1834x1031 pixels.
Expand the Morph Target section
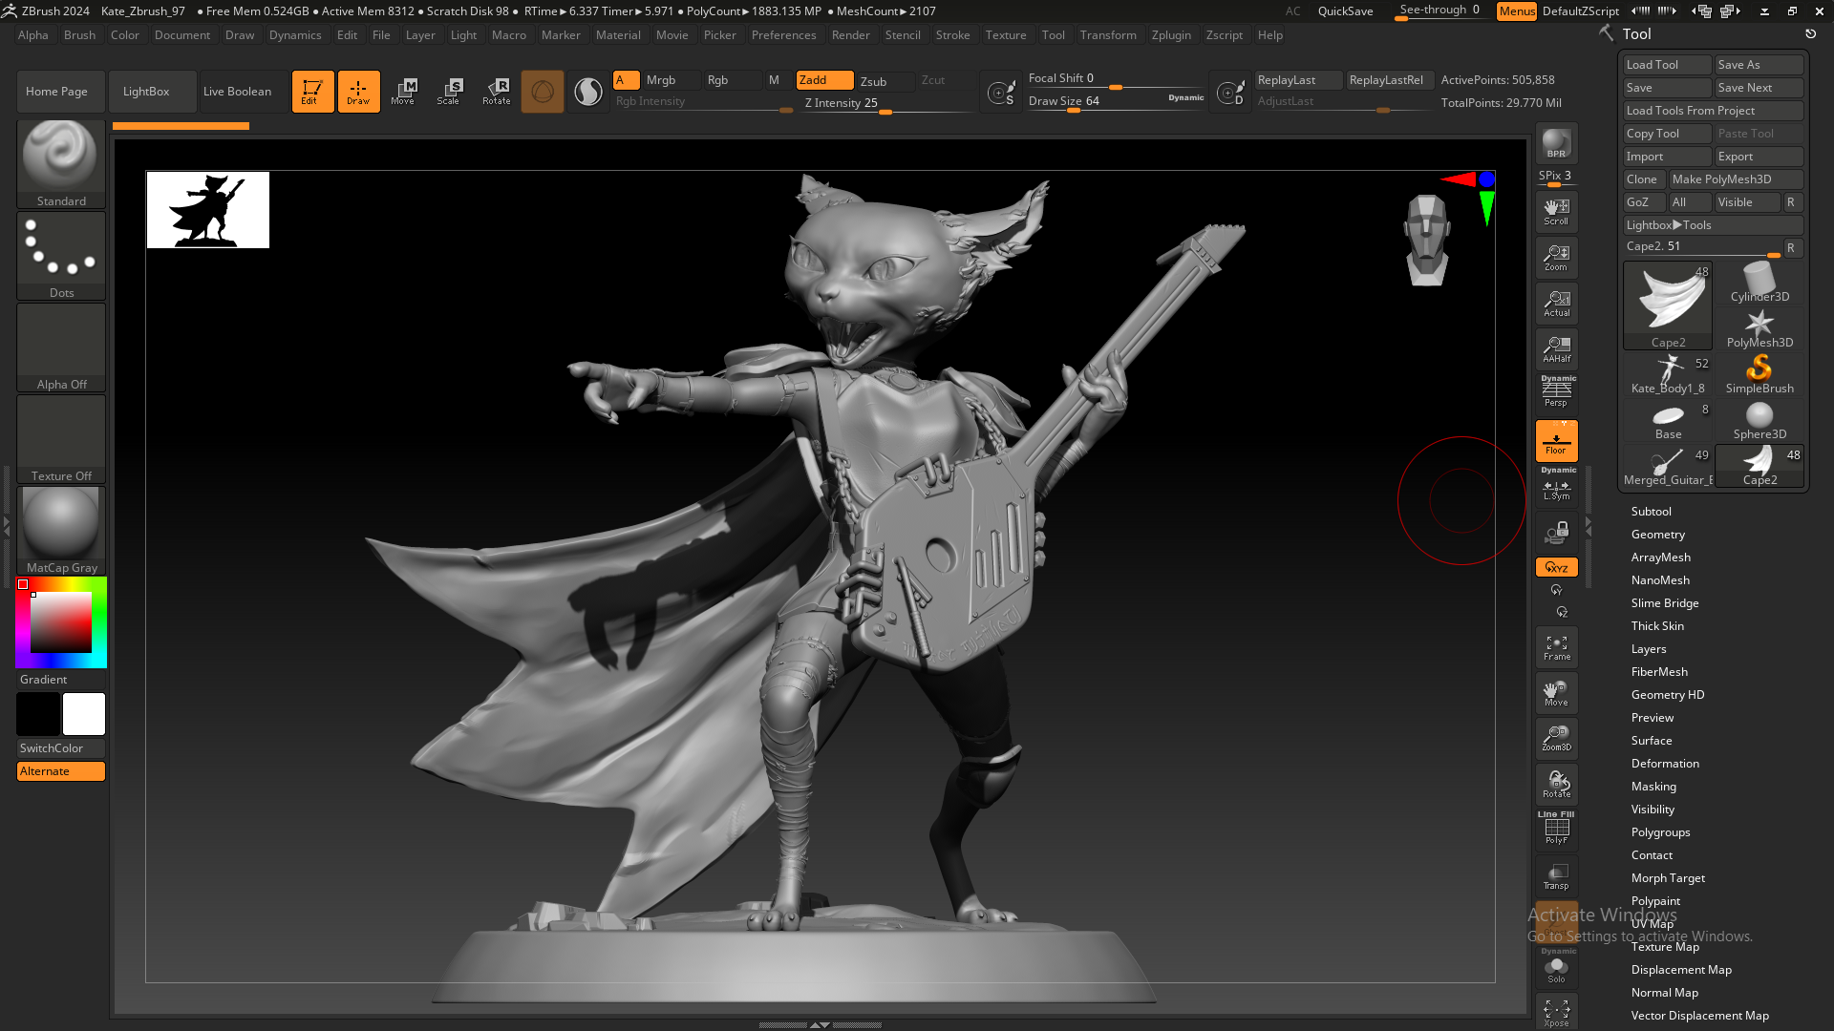coord(1668,878)
